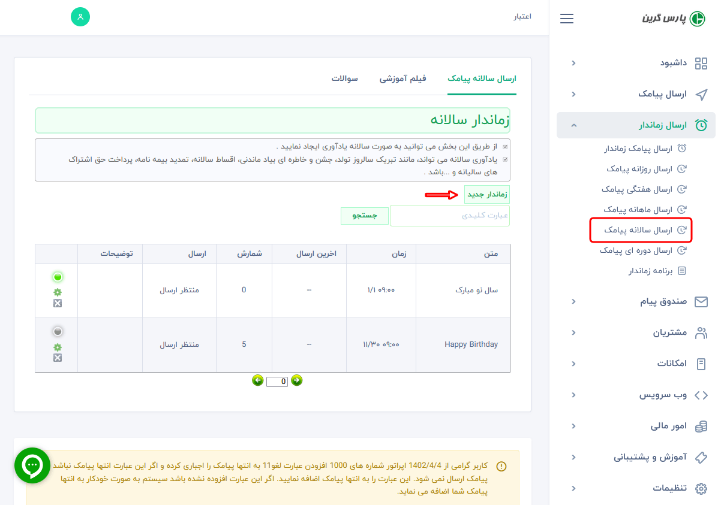Click the مشتریان people icon in sidebar
Screen dimensions: 721x505
pos(701,332)
